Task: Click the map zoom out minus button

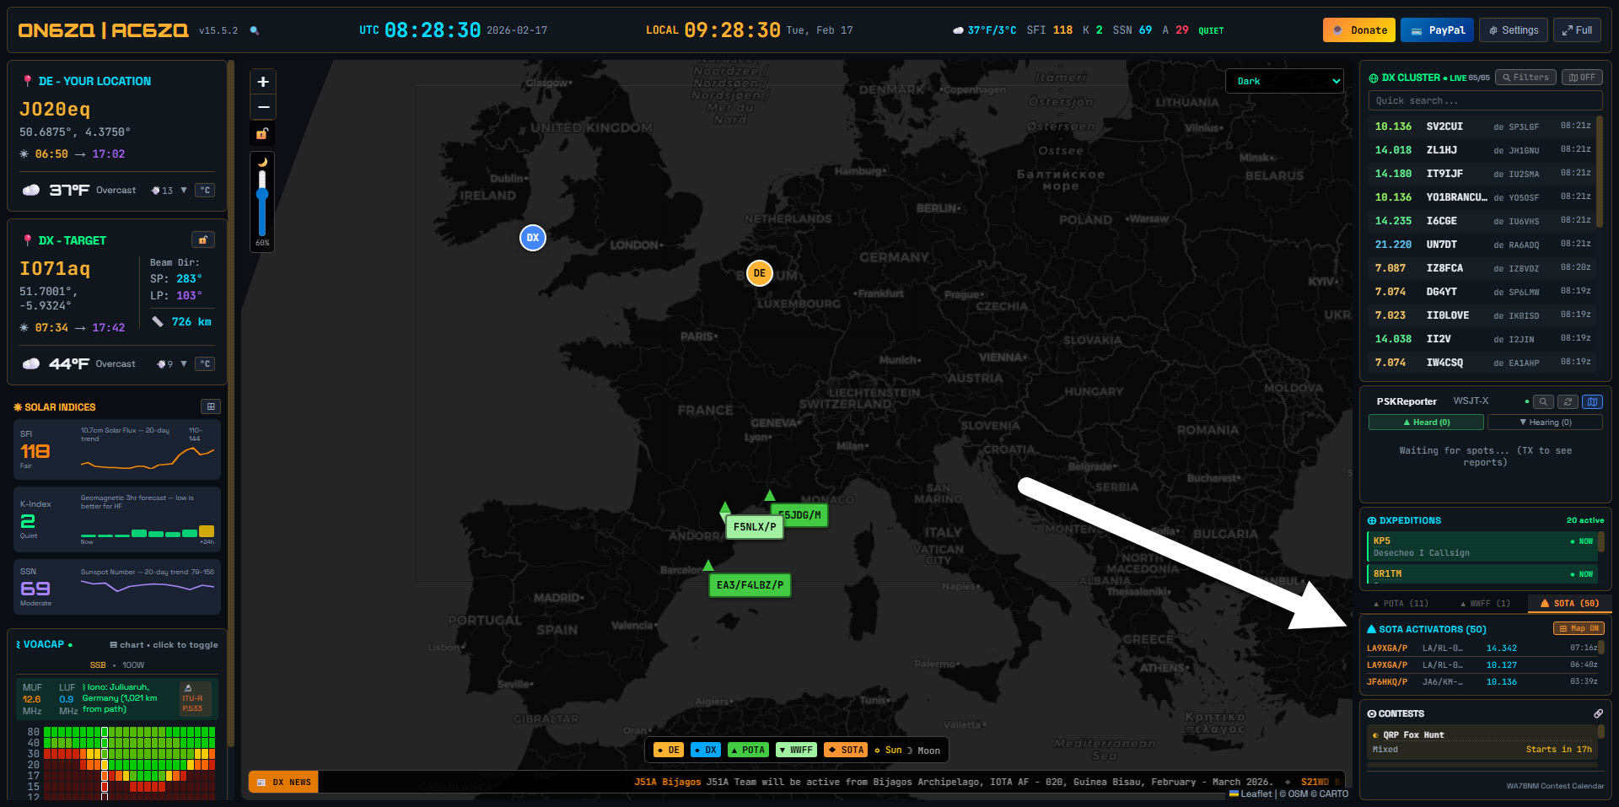Action: 263,107
